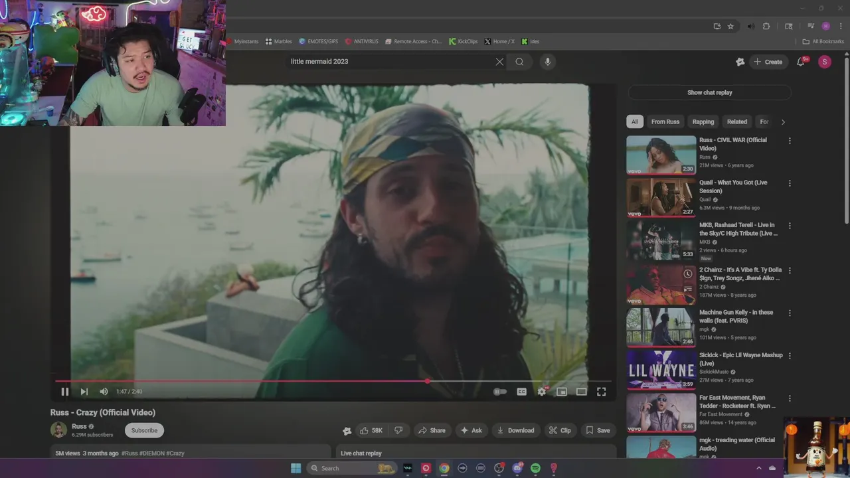
Task: Run the search with the magnifier button
Action: click(519, 62)
